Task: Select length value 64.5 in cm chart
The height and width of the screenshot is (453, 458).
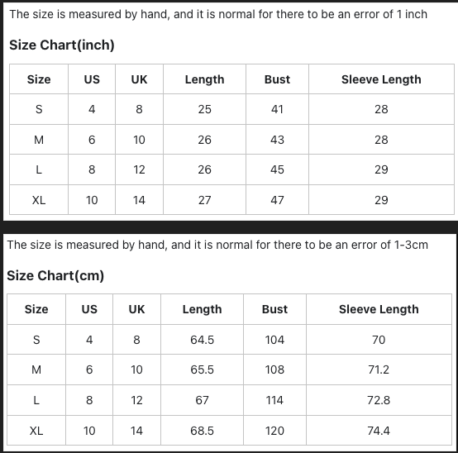Action: (202, 340)
